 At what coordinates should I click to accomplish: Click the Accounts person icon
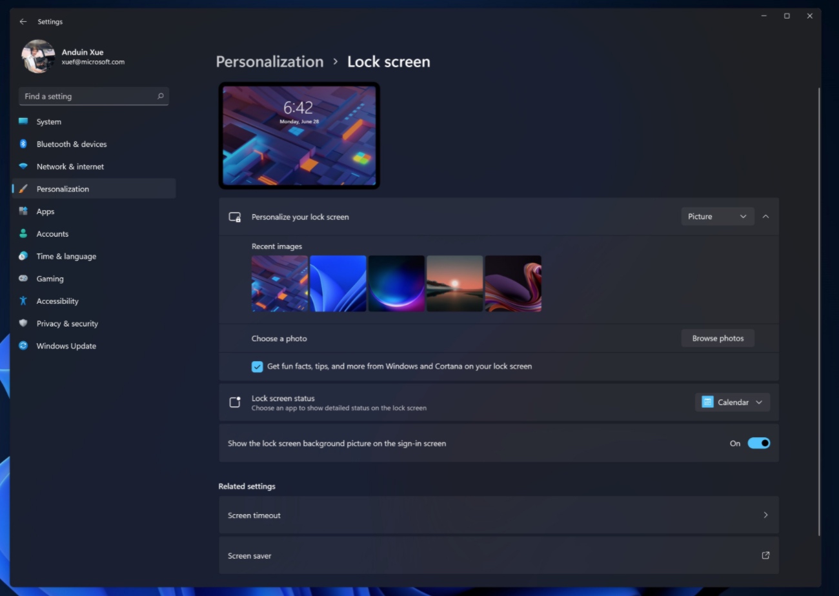tap(23, 233)
